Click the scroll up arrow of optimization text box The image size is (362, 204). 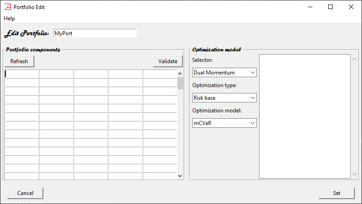pyautogui.click(x=355, y=59)
